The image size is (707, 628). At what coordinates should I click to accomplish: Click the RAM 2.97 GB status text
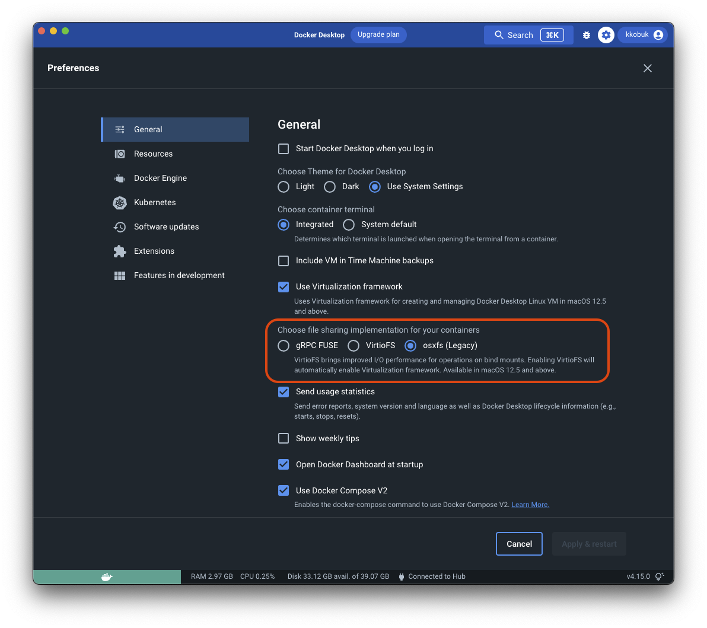[212, 576]
